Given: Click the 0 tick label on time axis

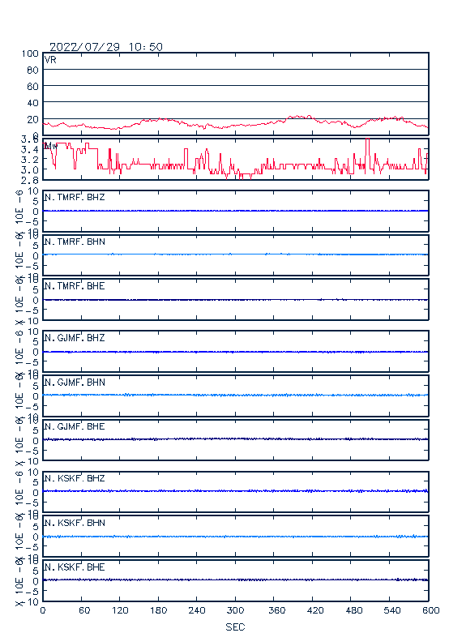Looking at the screenshot, I should click(x=43, y=610).
